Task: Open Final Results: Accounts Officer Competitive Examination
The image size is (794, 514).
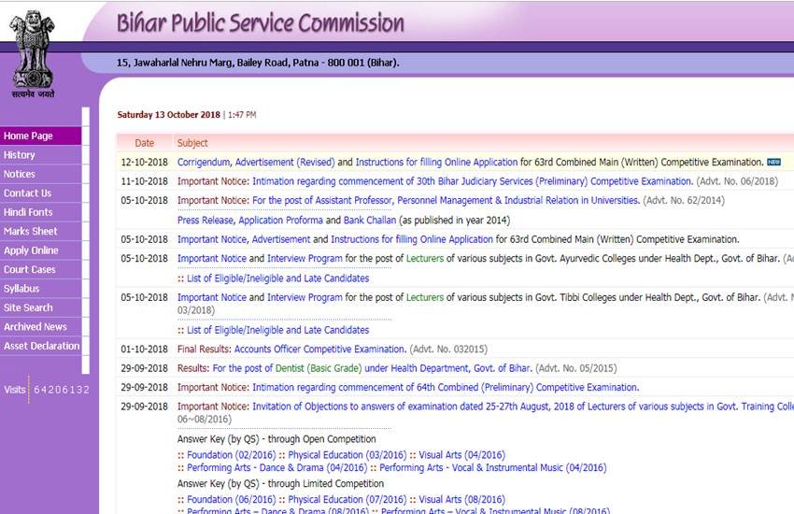Action: [x=291, y=350]
